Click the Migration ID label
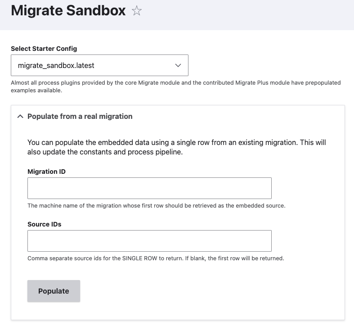This screenshot has height=326, width=354. pyautogui.click(x=46, y=172)
